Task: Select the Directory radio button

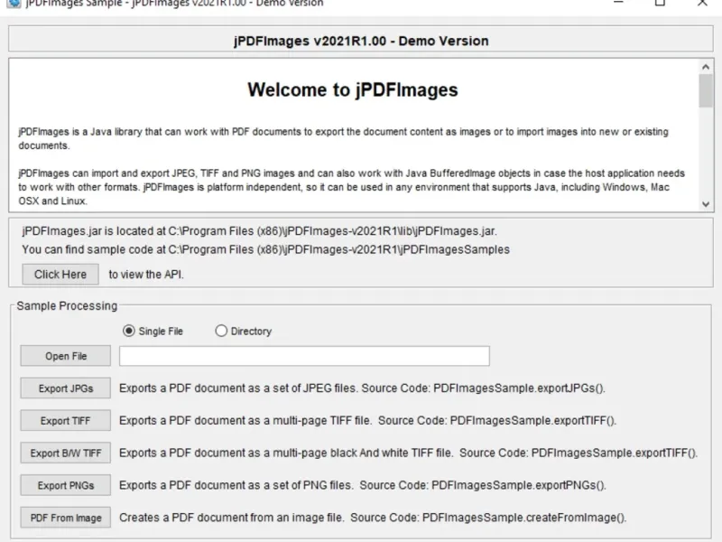Action: 221,331
